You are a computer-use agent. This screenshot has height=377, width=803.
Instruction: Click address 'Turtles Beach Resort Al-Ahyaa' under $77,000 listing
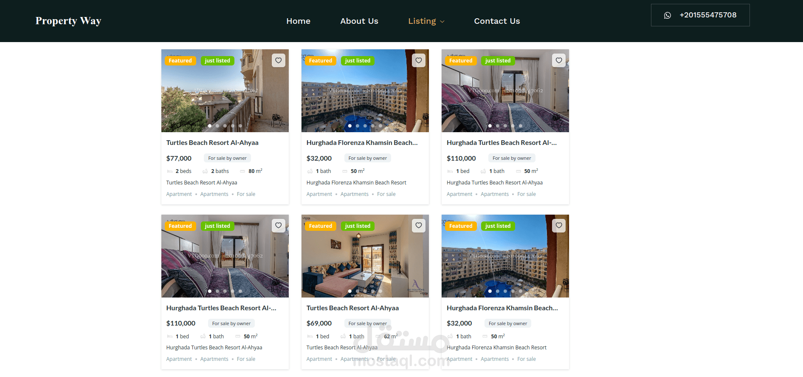[x=202, y=183]
